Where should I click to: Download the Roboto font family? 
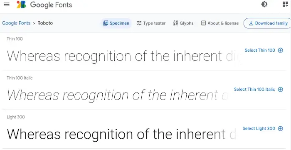point(268,23)
